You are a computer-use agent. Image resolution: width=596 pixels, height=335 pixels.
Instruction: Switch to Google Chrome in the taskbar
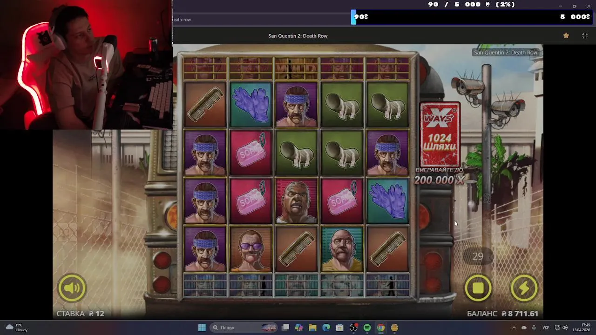click(x=381, y=328)
